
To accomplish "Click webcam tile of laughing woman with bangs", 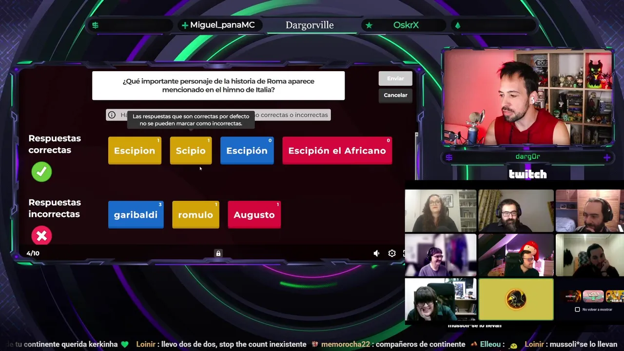I will tap(441, 300).
